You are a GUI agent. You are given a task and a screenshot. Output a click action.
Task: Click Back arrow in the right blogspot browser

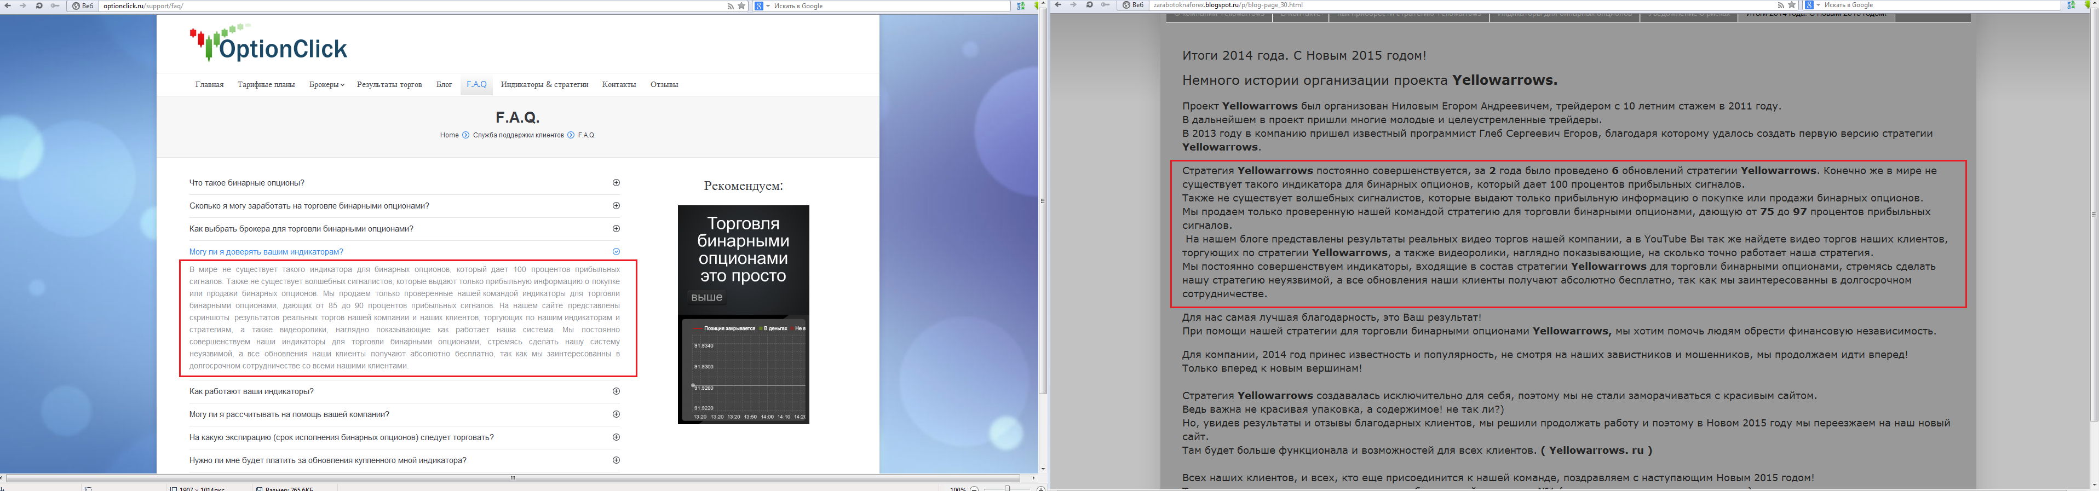[1057, 5]
